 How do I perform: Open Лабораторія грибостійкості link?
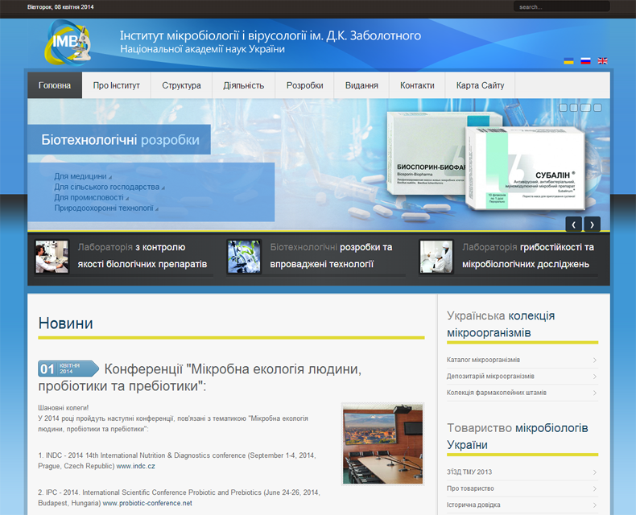click(x=527, y=256)
